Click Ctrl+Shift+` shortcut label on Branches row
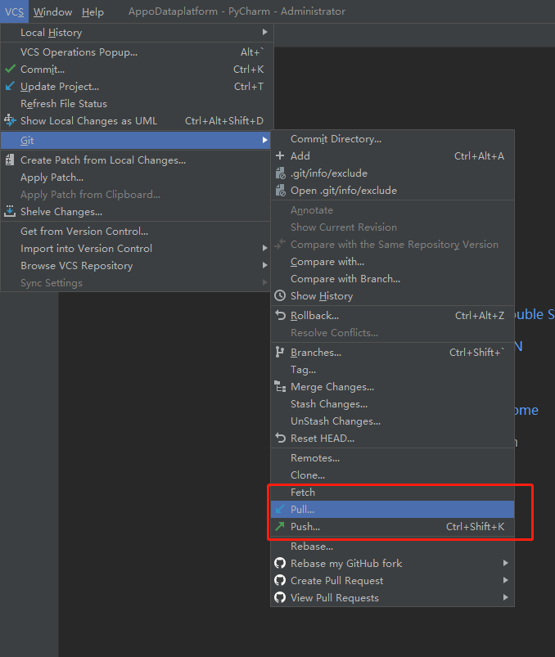This screenshot has height=657, width=555. point(477,352)
